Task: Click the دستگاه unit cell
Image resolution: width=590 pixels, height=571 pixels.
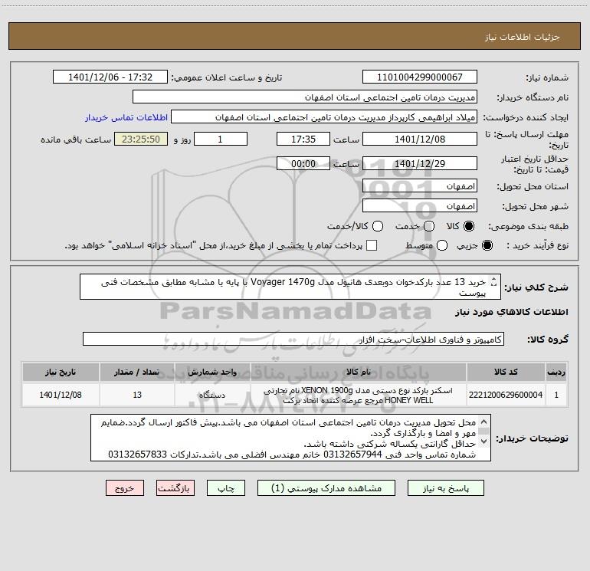Action: point(212,395)
